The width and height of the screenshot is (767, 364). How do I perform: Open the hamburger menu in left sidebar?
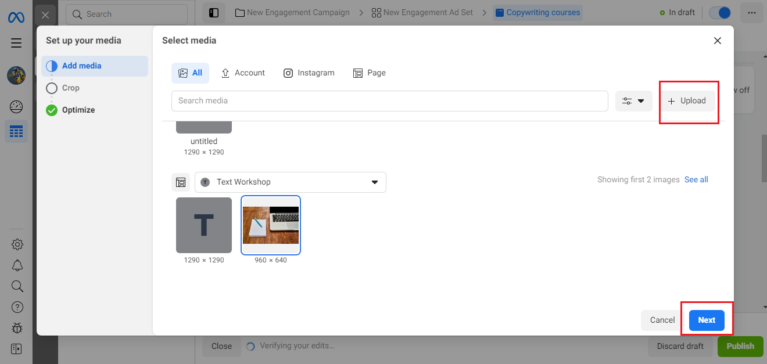click(16, 43)
